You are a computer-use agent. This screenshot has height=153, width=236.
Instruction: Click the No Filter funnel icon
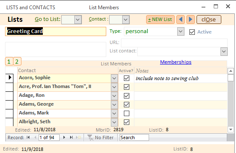(x=90, y=137)
